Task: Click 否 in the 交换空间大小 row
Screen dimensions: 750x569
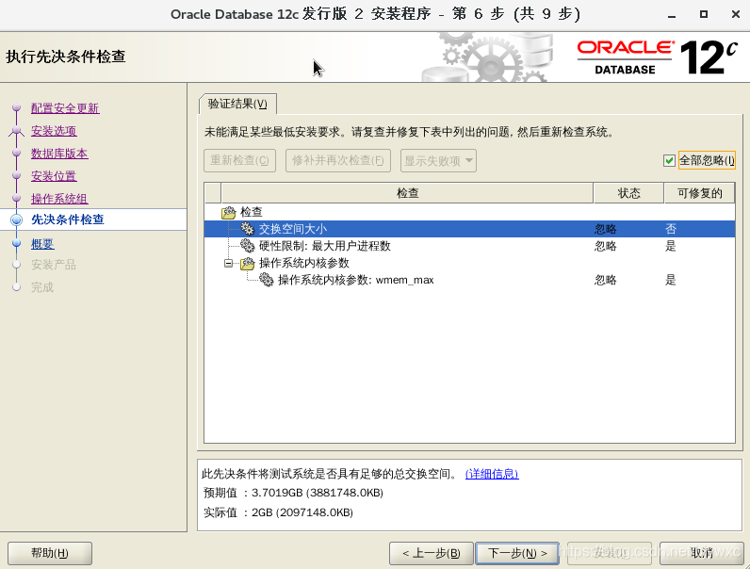Action: tap(671, 229)
